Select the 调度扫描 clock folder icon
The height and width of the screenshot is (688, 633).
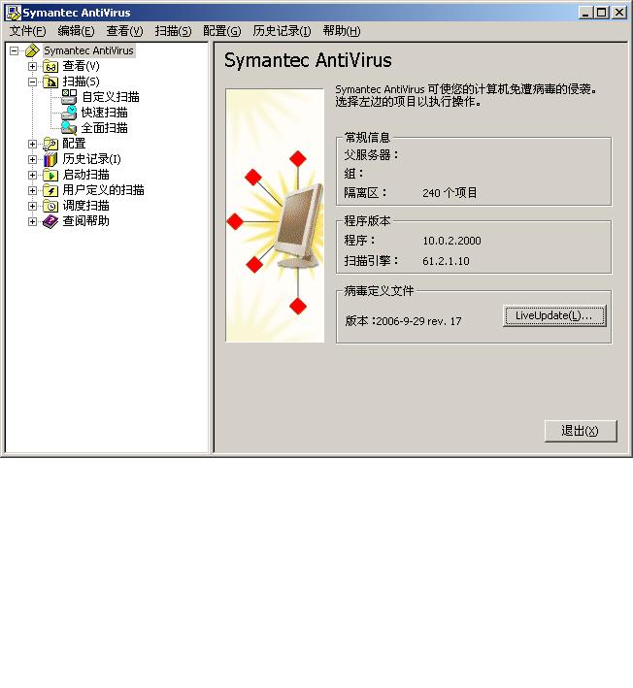point(50,206)
